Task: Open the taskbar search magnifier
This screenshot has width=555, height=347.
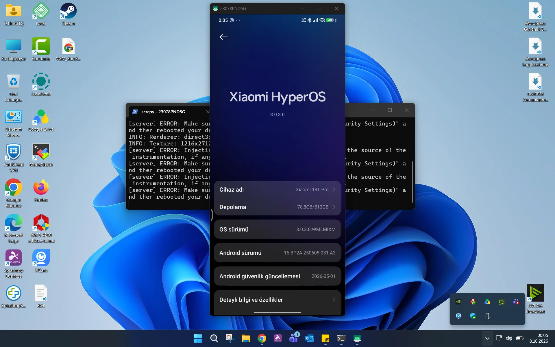Action: tap(214, 338)
